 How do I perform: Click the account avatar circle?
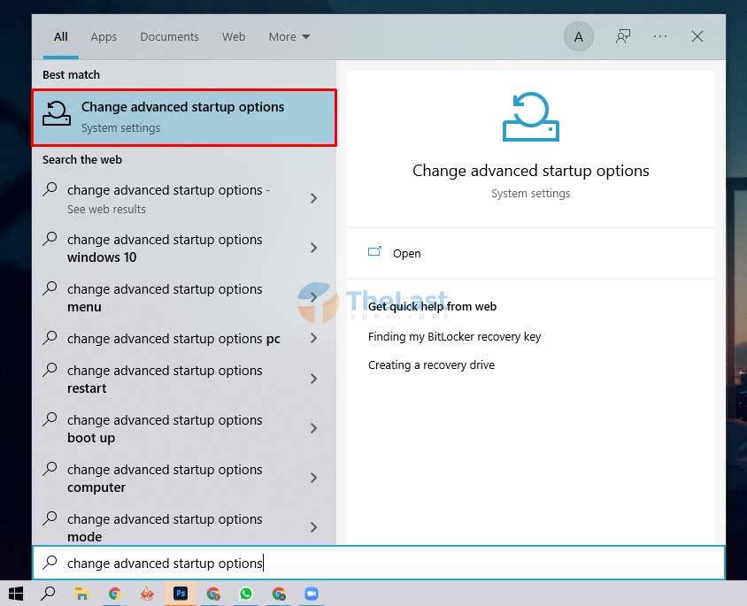point(578,36)
